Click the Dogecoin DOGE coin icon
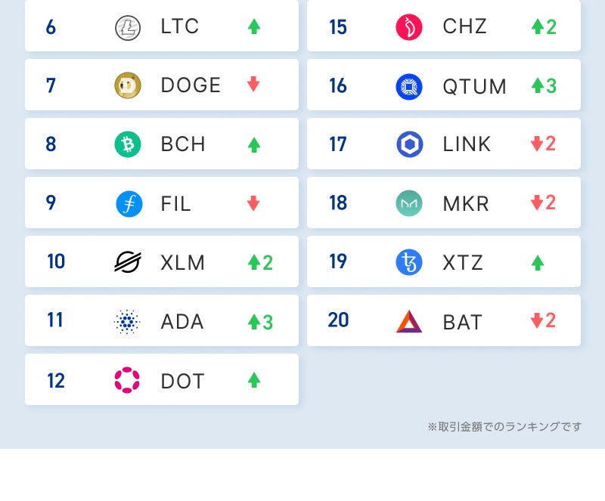The image size is (605, 501). pyautogui.click(x=127, y=85)
